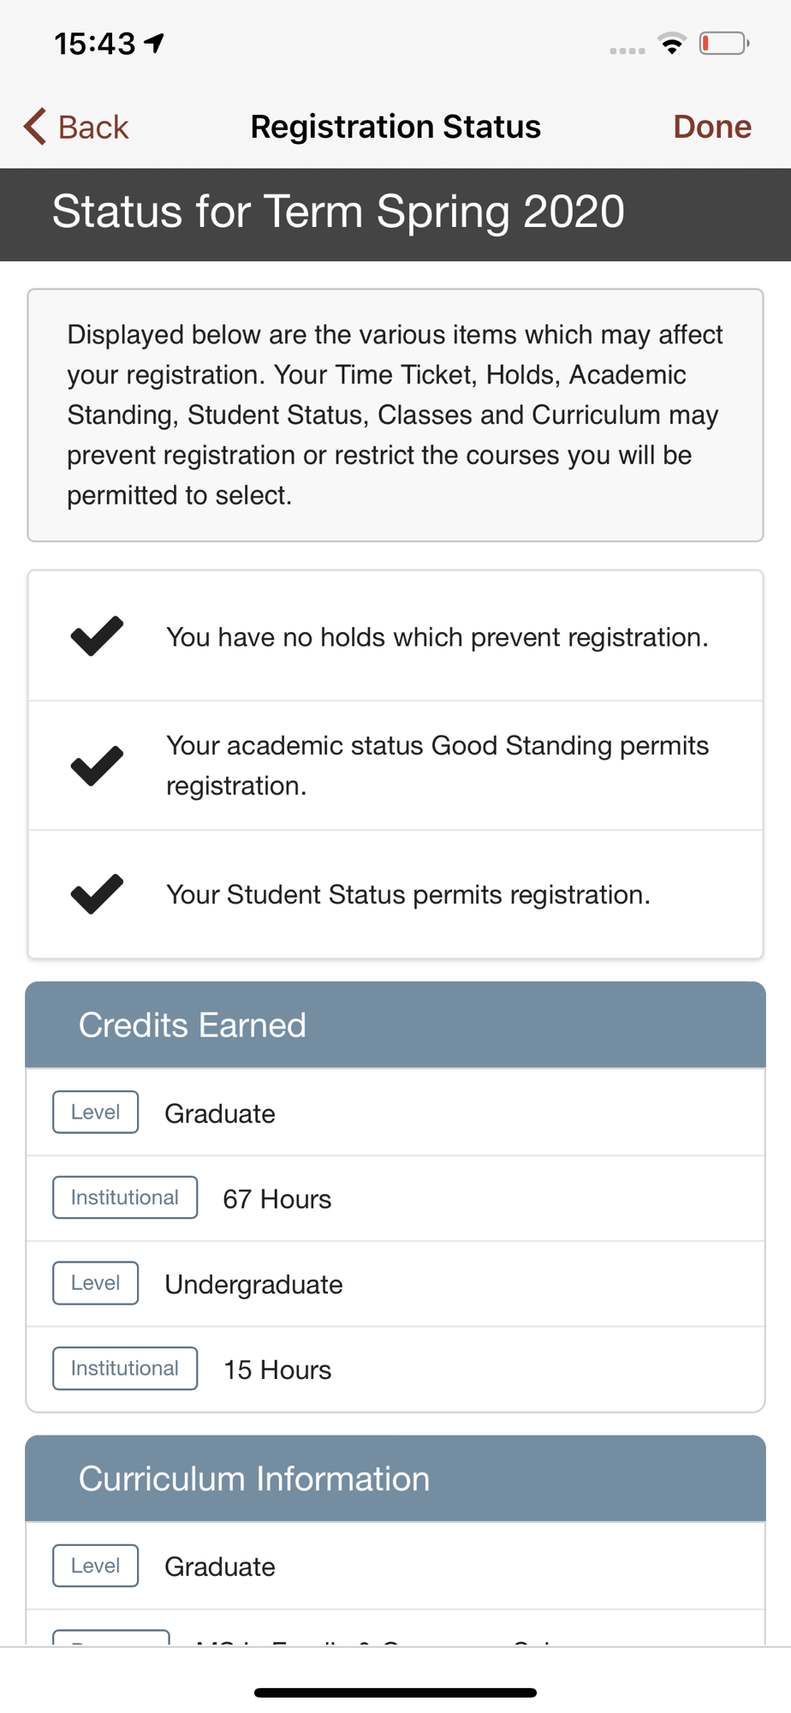
Task: Tap the Registration Status title
Action: click(x=395, y=127)
